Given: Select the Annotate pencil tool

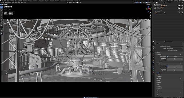Looking at the screenshot, I should [x=2, y=23].
